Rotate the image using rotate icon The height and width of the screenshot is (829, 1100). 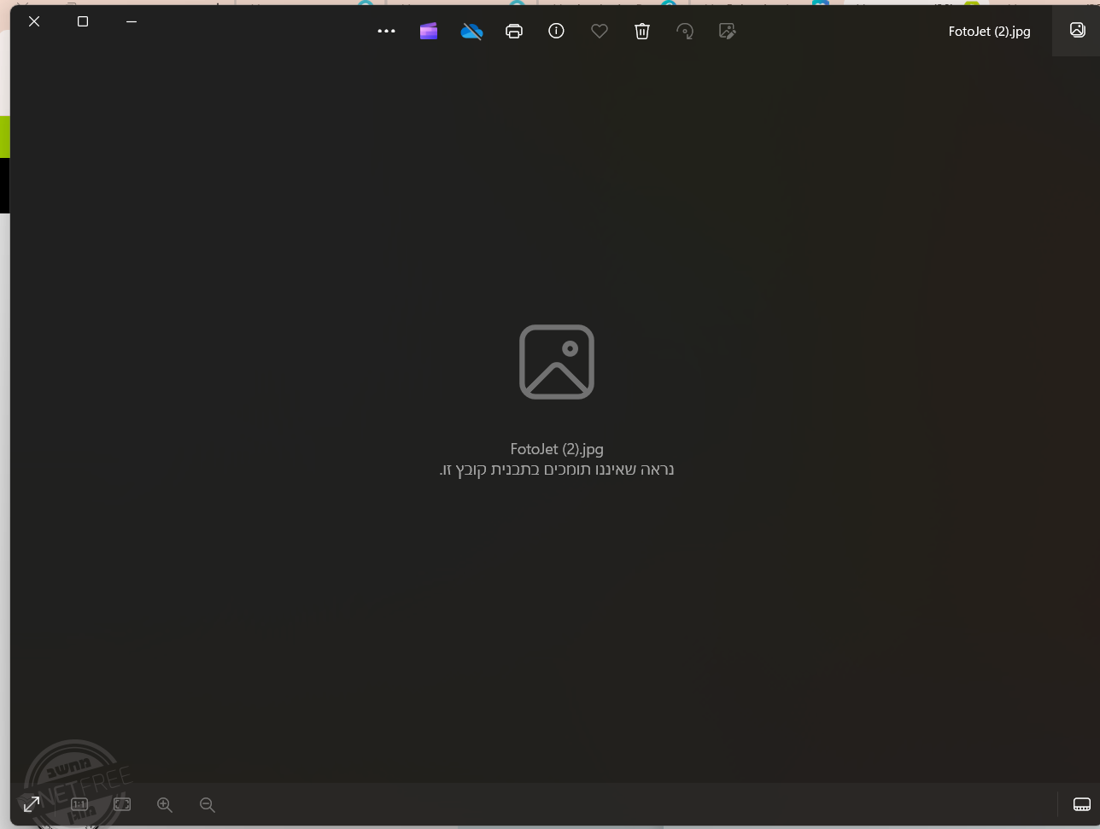pos(685,31)
